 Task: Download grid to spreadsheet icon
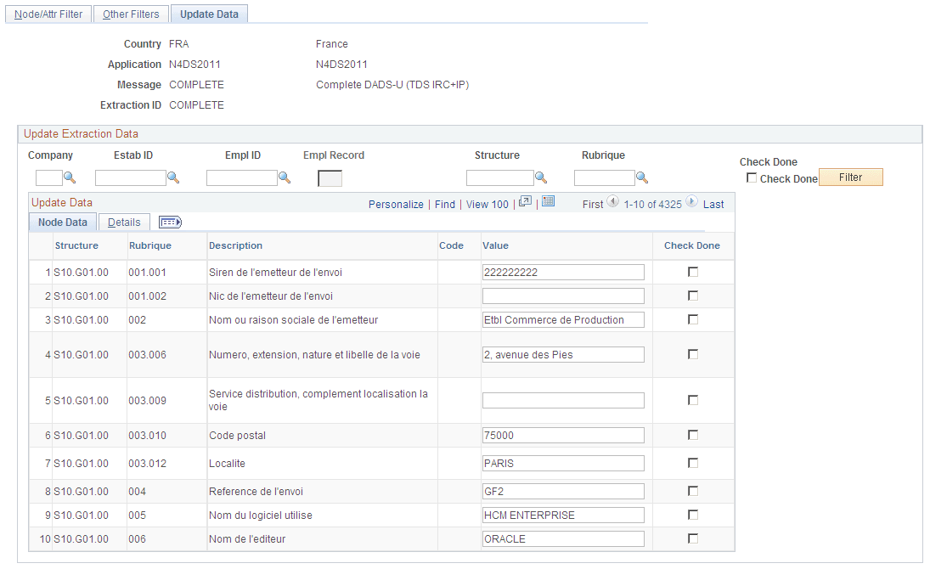pos(549,201)
